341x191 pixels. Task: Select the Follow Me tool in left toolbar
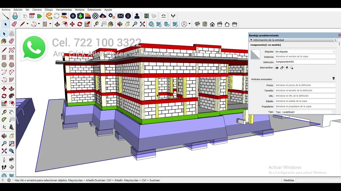[11, 96]
